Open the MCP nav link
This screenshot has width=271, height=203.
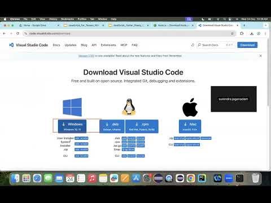tap(124, 45)
